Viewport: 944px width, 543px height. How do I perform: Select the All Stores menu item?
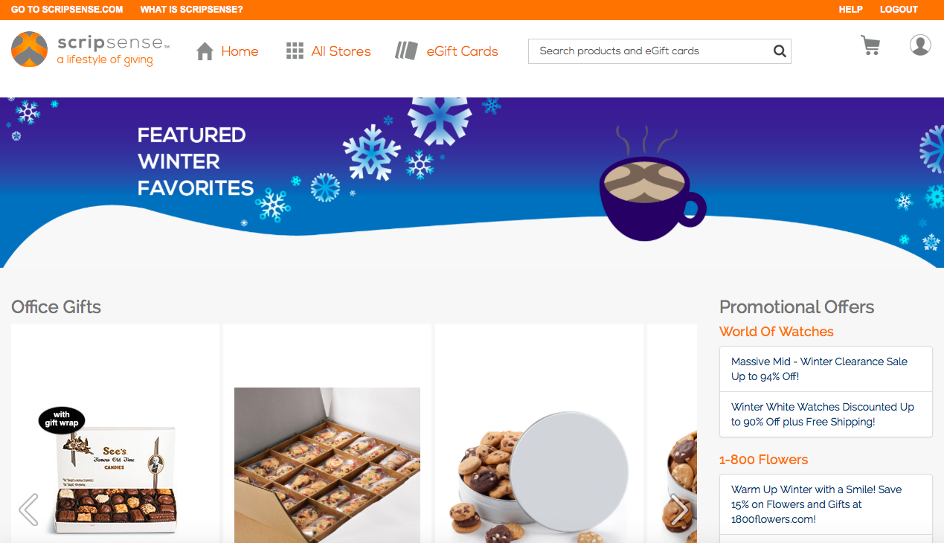tap(341, 51)
